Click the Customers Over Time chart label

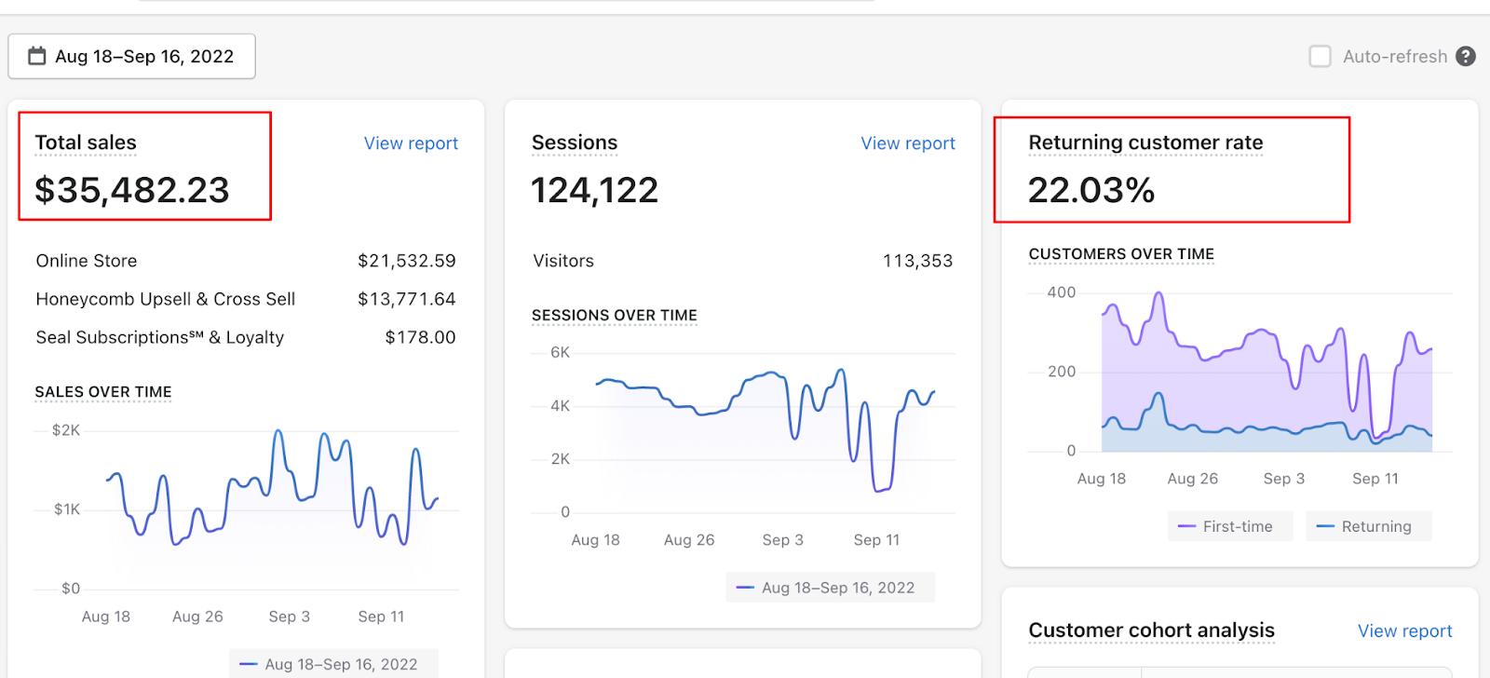(x=1121, y=254)
